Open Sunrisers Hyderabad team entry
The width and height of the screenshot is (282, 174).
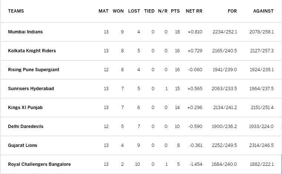(31, 89)
